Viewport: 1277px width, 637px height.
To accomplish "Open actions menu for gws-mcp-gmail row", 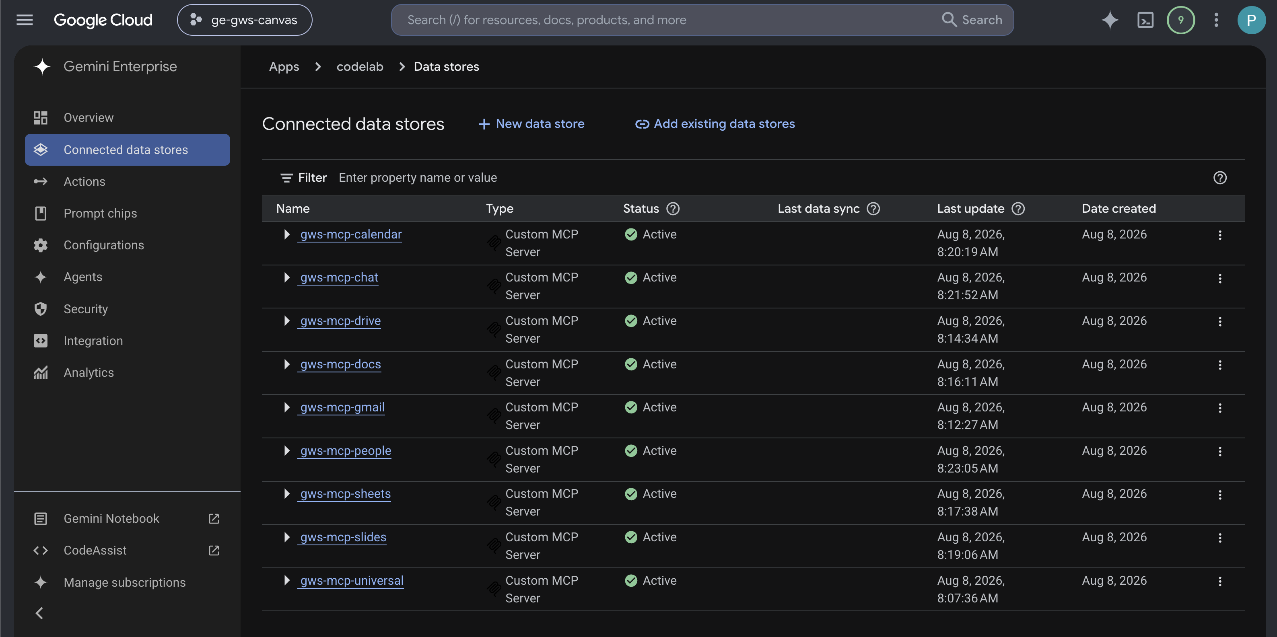I will (1219, 408).
